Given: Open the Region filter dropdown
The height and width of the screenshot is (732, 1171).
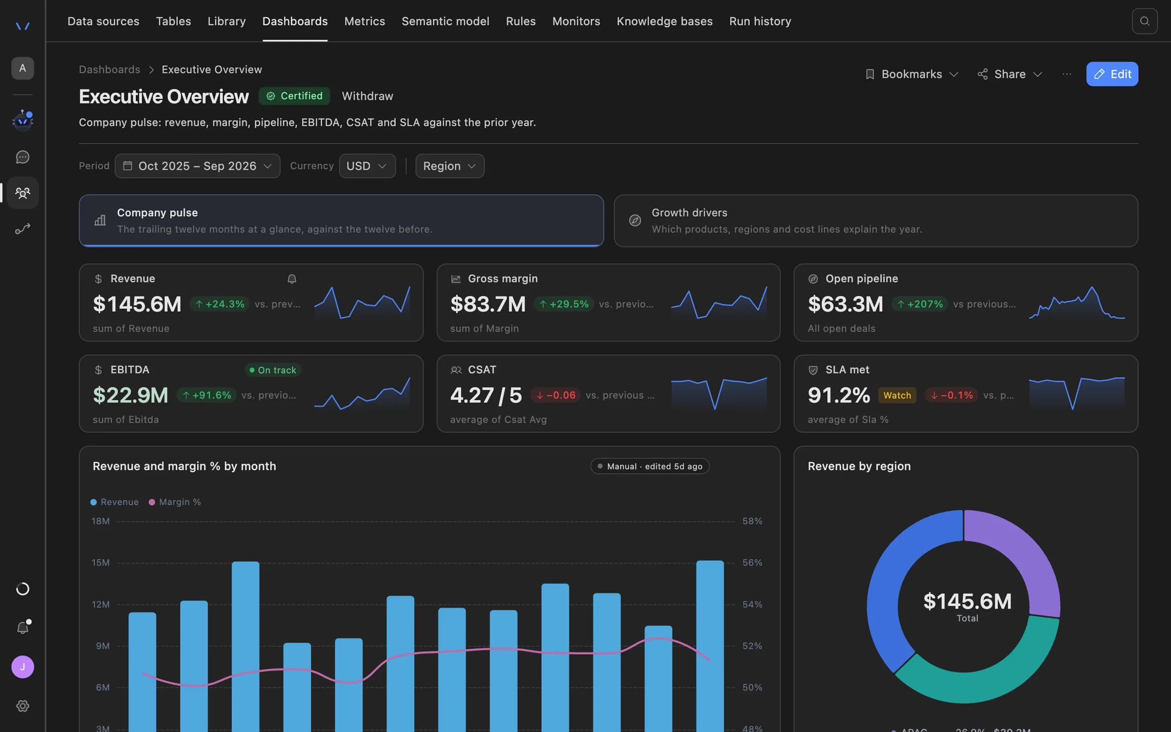Looking at the screenshot, I should (x=449, y=166).
